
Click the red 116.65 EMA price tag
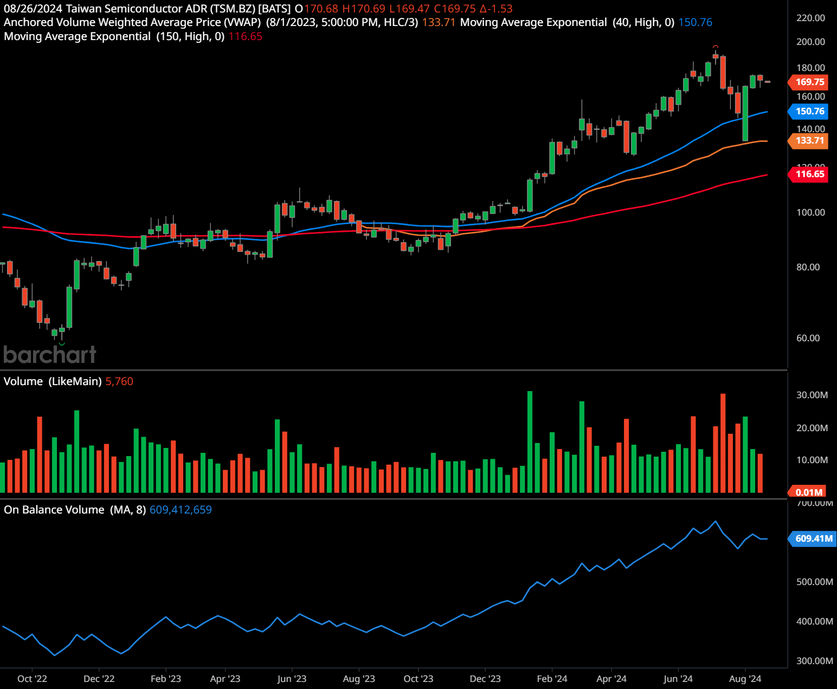(x=808, y=174)
